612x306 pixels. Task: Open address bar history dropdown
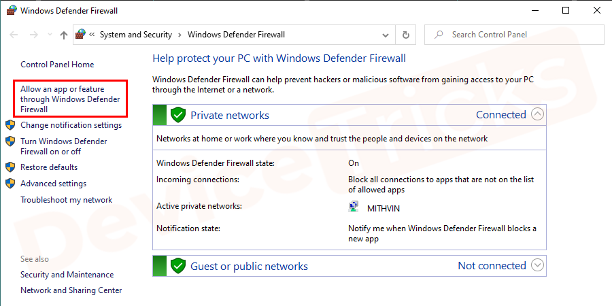click(386, 35)
